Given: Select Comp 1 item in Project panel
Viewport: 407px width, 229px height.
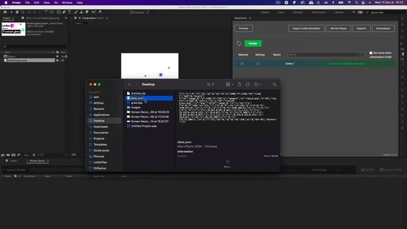Looking at the screenshot, I should 11,57.
